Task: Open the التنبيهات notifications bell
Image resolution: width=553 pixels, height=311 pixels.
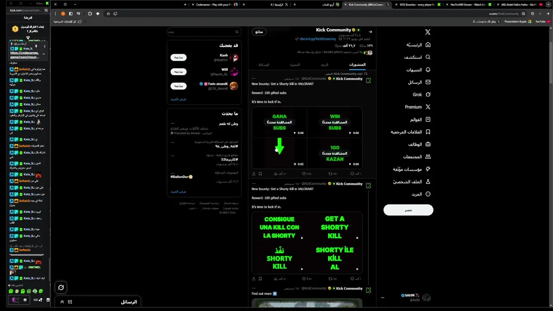Action: [428, 70]
